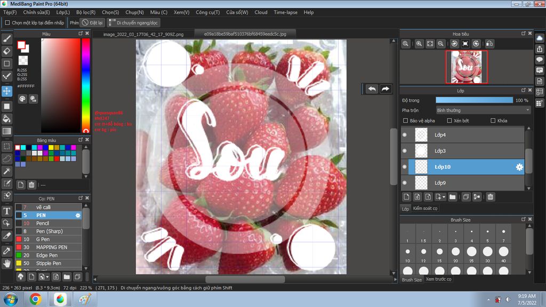The image size is (546, 307).
Task: Toggle Khóa layer lock checkbox
Action: [493, 121]
